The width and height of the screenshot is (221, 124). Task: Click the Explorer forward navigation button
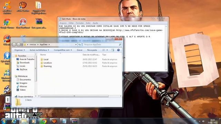19,44
